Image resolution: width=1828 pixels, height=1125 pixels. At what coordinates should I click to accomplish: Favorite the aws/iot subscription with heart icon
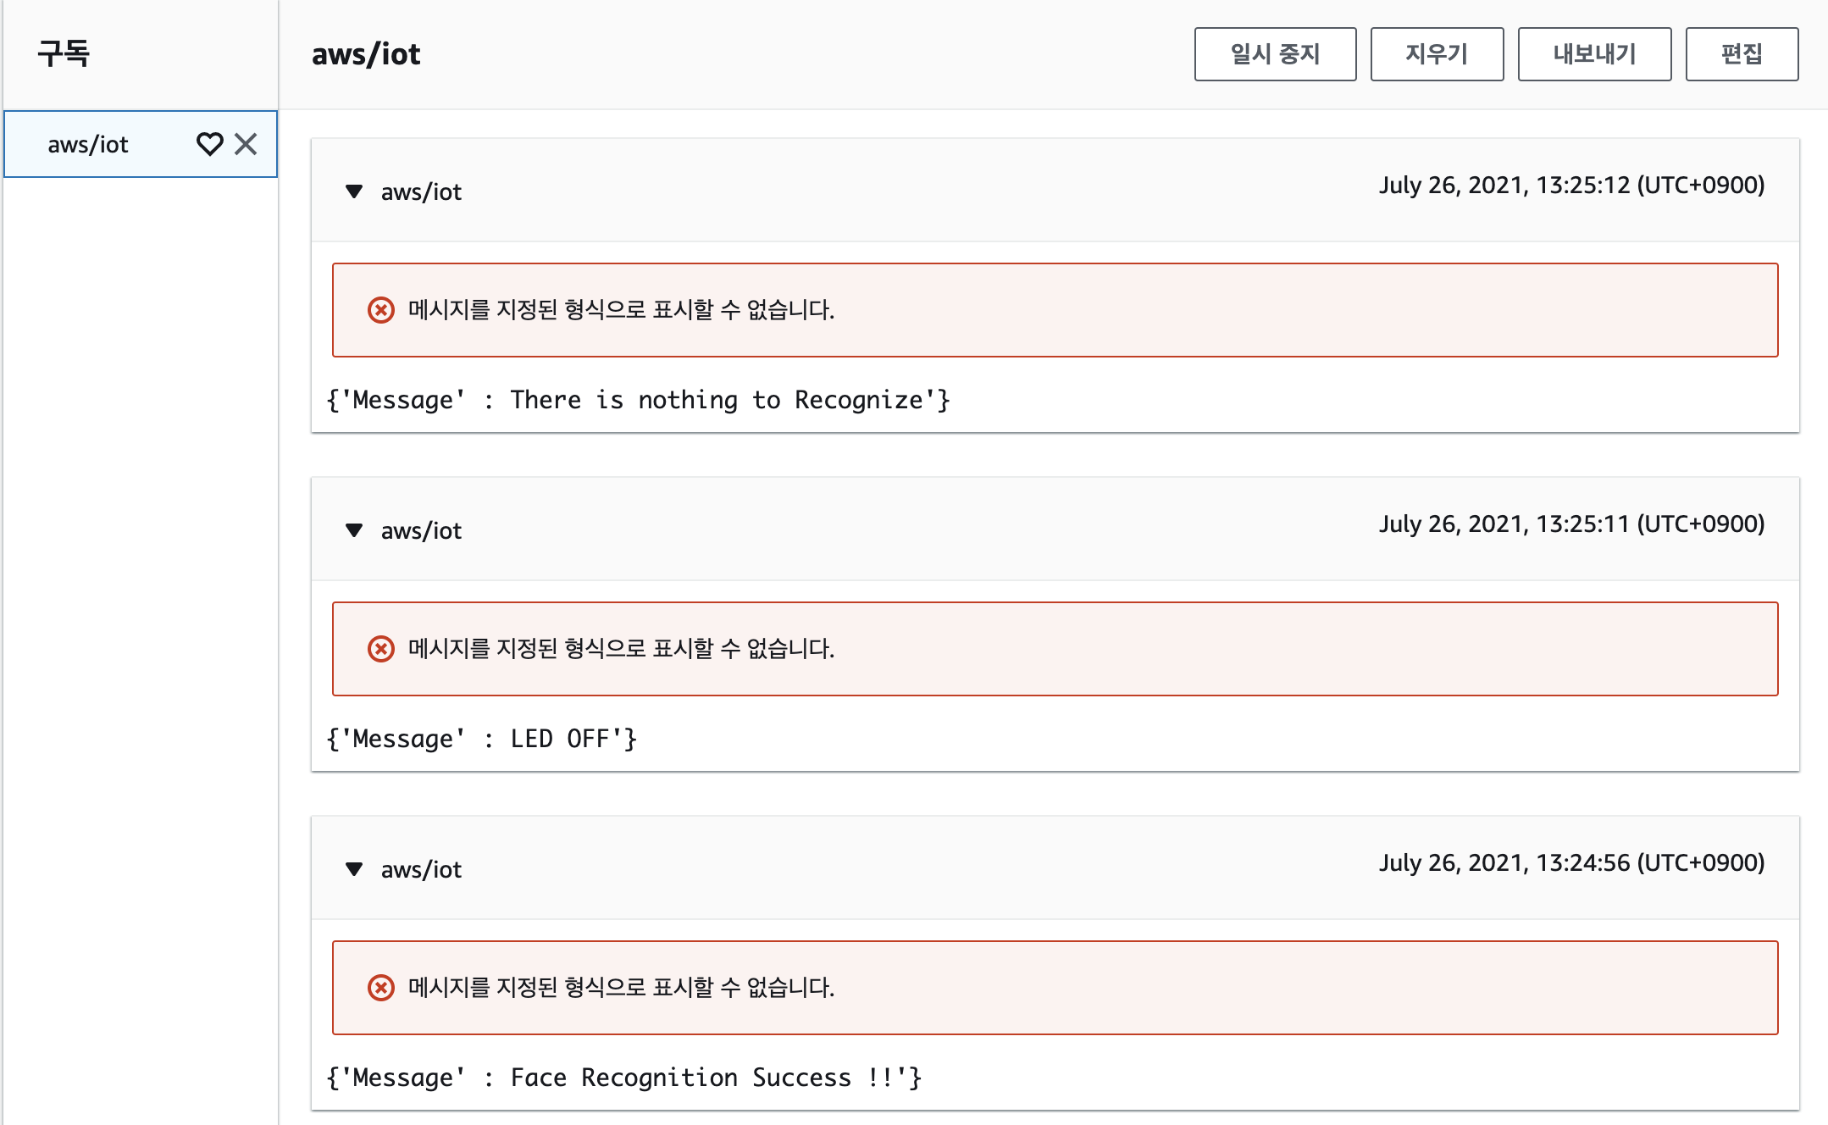pyautogui.click(x=209, y=144)
